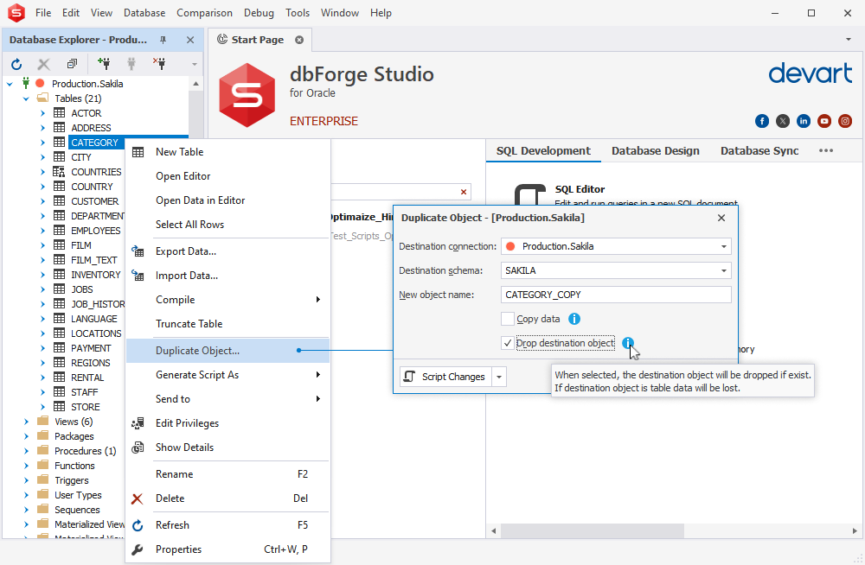Click the COUNTRIES table icon in tree
The height and width of the screenshot is (565, 865).
point(59,171)
